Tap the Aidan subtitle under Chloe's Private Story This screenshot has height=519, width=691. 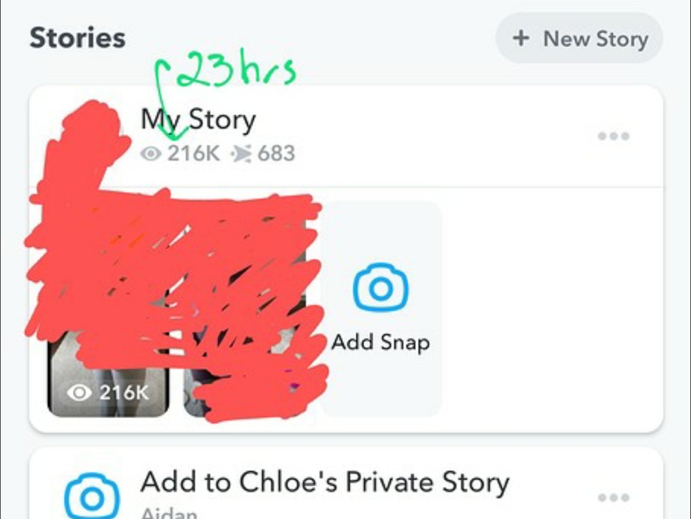pyautogui.click(x=169, y=513)
